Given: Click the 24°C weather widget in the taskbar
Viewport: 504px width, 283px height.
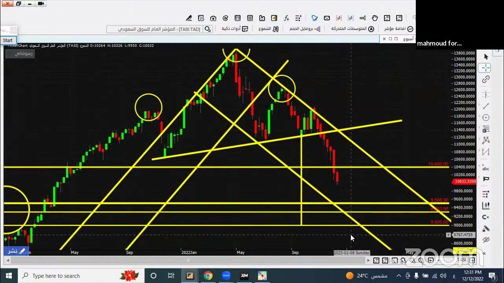Looking at the screenshot, I should click(366, 276).
